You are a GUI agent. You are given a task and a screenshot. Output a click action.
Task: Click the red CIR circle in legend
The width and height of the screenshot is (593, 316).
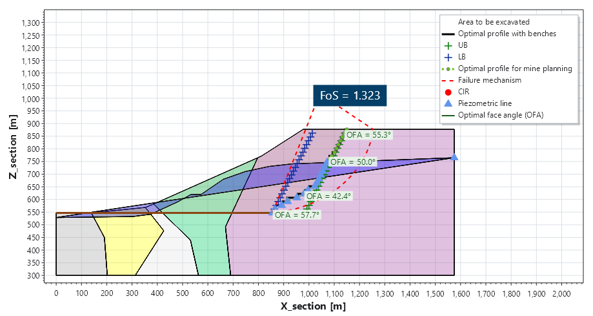[448, 92]
